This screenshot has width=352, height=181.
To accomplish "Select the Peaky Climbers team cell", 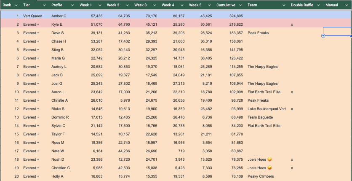I will pos(261,176).
